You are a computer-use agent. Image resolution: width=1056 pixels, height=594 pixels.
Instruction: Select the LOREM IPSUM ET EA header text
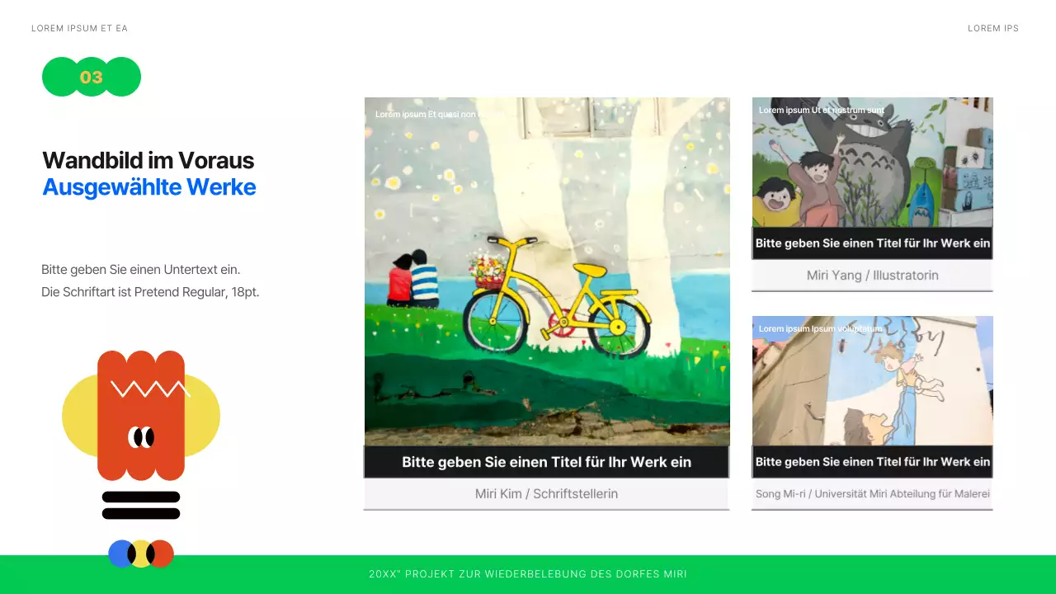pyautogui.click(x=79, y=28)
